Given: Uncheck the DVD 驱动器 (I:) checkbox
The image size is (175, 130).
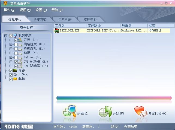Looking at the screenshot, I should [16, 66].
